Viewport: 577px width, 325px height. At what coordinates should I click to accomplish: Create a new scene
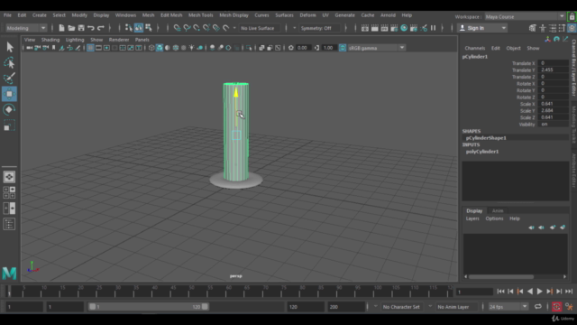click(61, 28)
